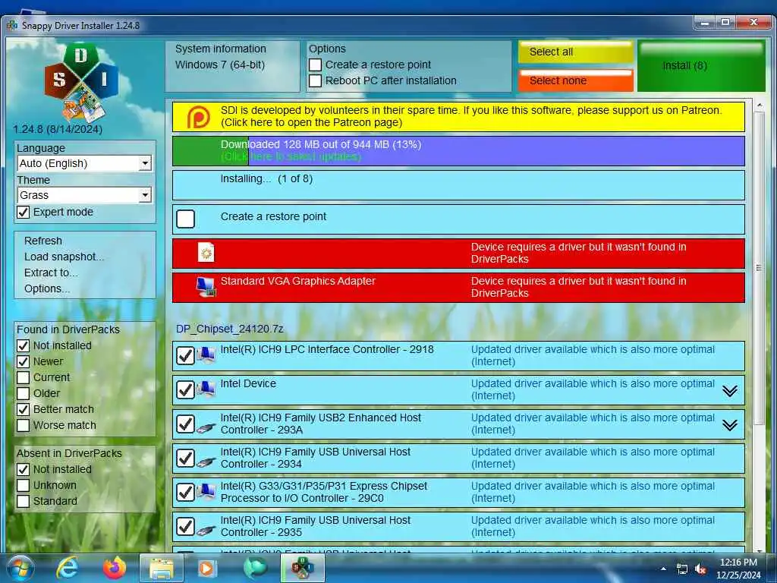Choose Extract to... menu item
The image size is (777, 583).
click(51, 273)
